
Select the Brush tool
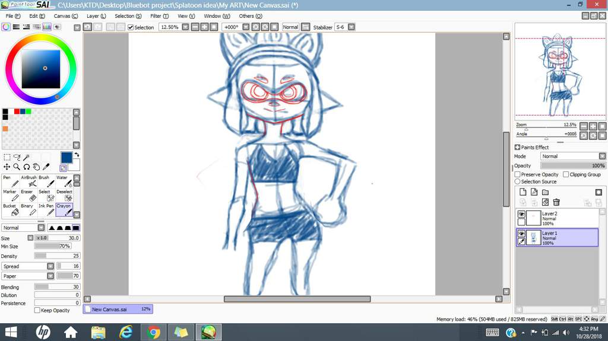click(x=46, y=181)
